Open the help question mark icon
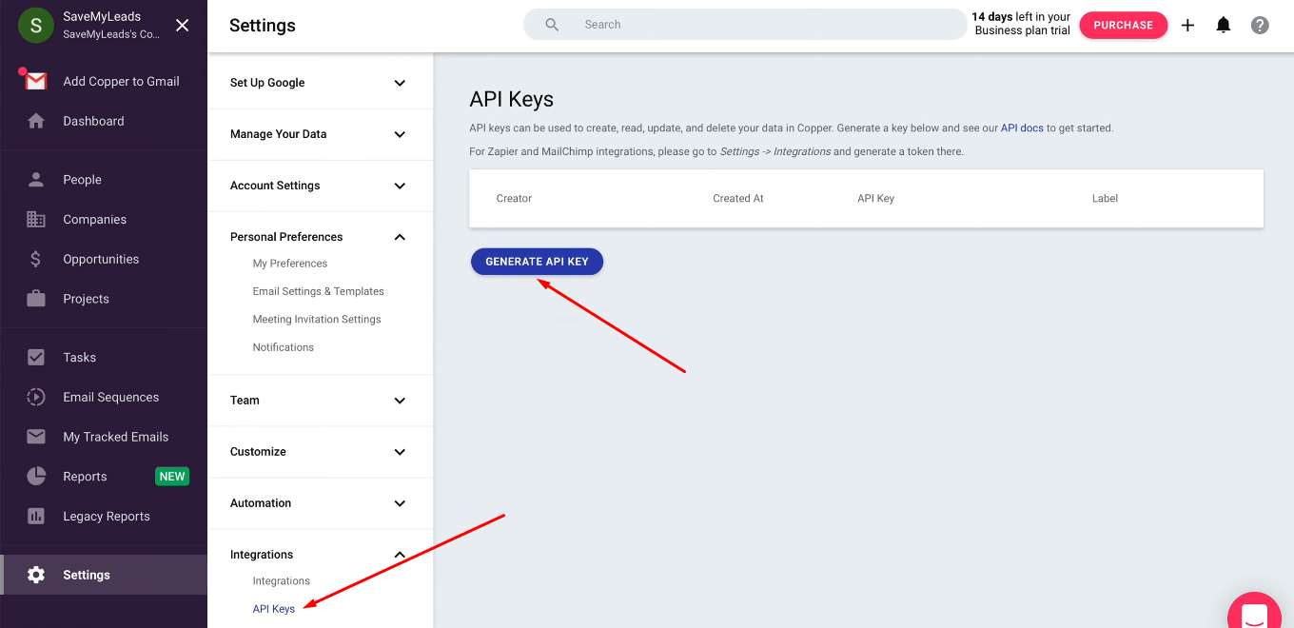This screenshot has height=628, width=1294. coord(1260,26)
